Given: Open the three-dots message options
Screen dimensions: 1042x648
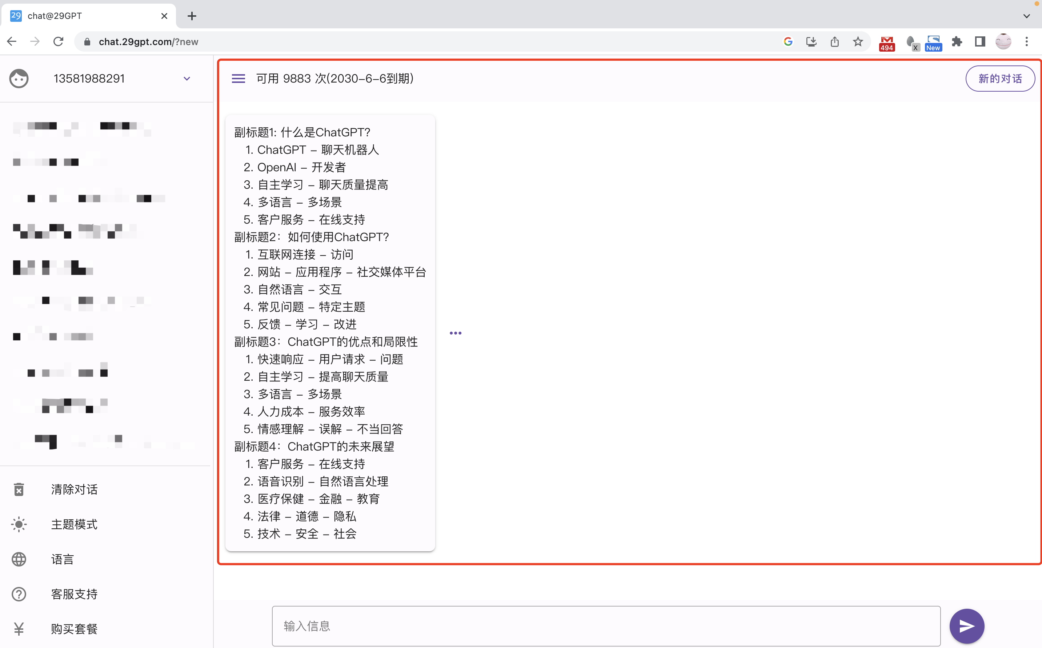Looking at the screenshot, I should [456, 333].
